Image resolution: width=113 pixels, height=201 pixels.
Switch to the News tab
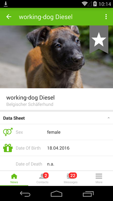tap(14, 178)
